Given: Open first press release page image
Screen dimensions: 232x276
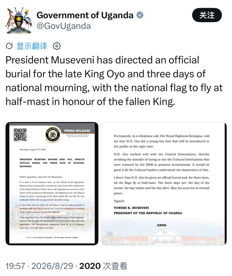Looking at the screenshot, I should click(x=52, y=183).
